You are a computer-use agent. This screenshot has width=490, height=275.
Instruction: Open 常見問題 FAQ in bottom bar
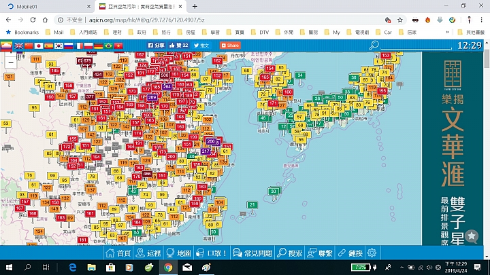click(x=252, y=253)
